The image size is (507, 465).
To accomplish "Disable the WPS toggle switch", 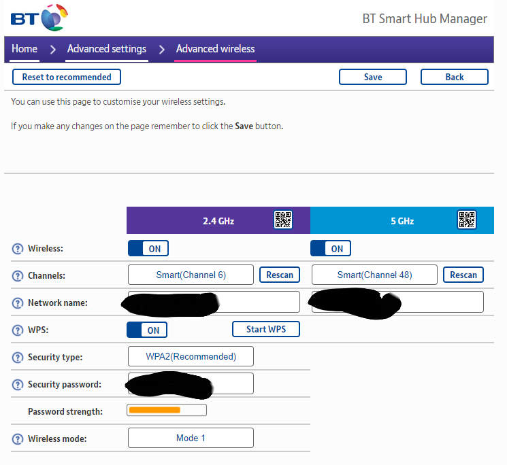I will [x=147, y=330].
